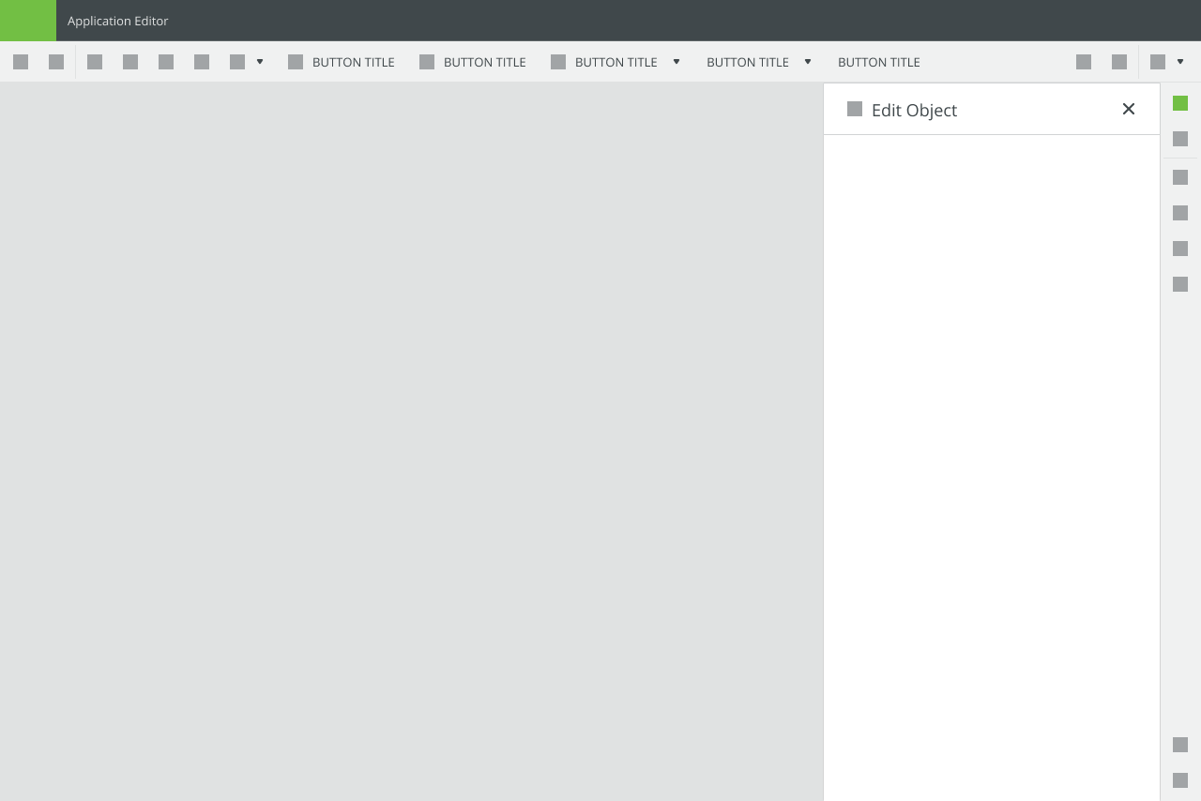Viewport: 1201px width, 801px height.
Task: Click the far-right toolbar icon beside the dropdown arrow
Action: click(x=1158, y=62)
